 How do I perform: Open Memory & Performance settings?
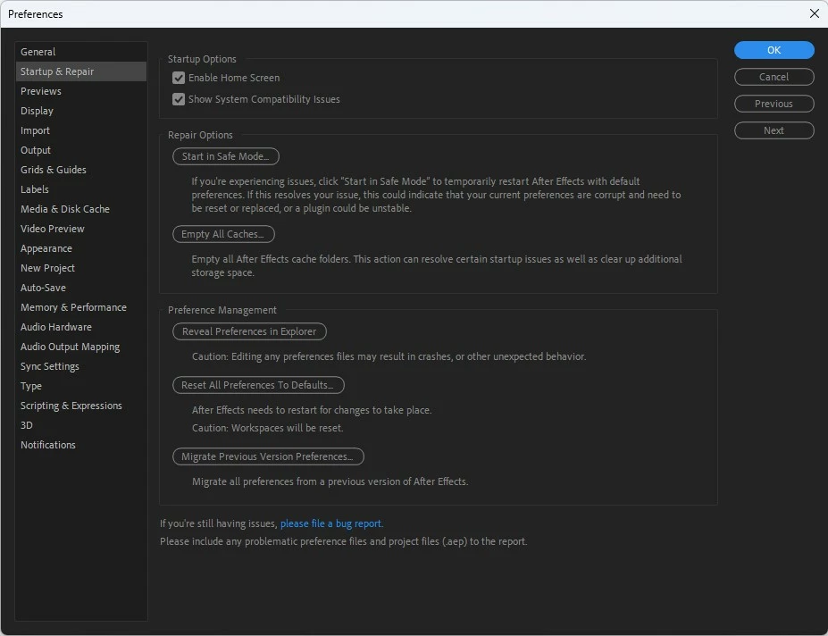pos(80,307)
